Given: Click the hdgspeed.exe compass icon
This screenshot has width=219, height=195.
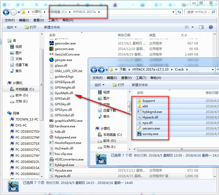Looking at the screenshot, I should (52, 137).
